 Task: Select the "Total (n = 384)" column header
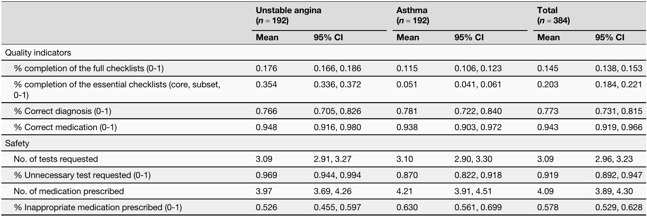coord(553,16)
